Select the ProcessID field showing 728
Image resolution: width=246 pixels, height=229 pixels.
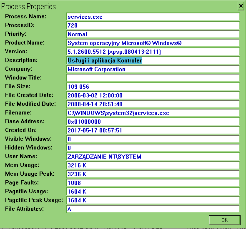[x=153, y=25]
